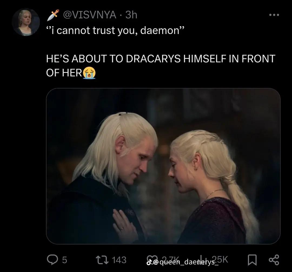Viewport: 292px width, 272px height.
Task: Click the reply speech bubble icon
Action: [x=52, y=260]
